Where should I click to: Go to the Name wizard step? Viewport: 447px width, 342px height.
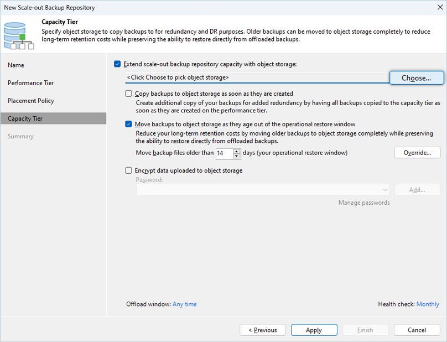pos(16,65)
